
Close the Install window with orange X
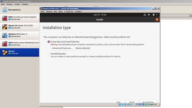pyautogui.click(x=157, y=19)
